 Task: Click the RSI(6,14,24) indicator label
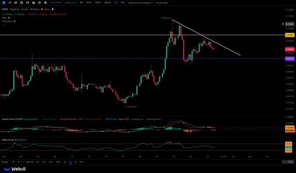7,140
